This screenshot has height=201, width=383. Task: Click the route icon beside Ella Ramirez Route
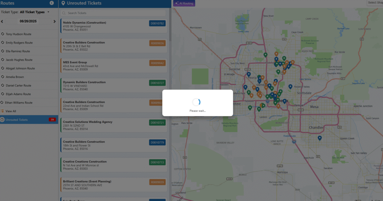pos(3,51)
